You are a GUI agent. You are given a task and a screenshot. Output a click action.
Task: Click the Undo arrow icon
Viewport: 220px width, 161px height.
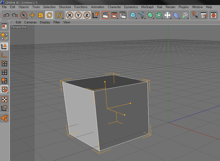[x=6, y=15]
